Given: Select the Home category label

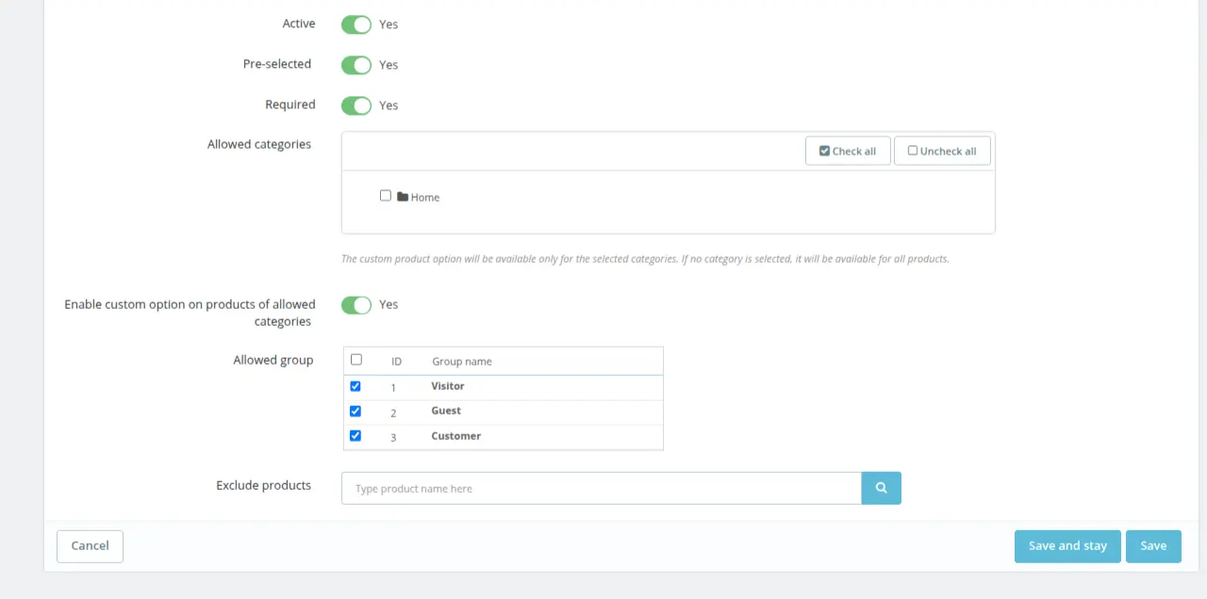Looking at the screenshot, I should (425, 197).
